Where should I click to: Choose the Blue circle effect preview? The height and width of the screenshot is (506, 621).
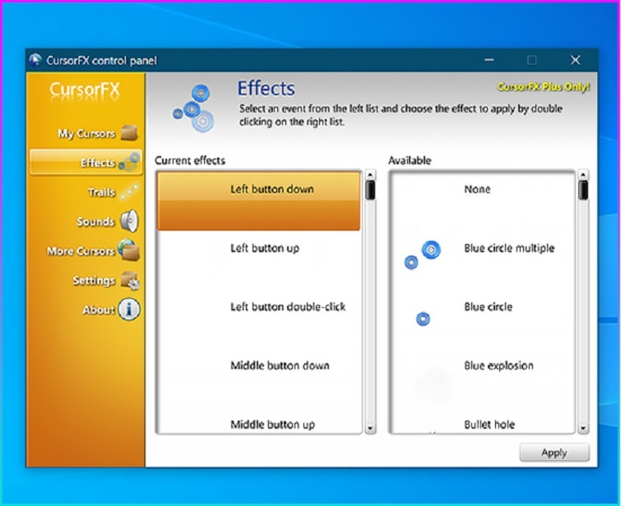coord(423,318)
